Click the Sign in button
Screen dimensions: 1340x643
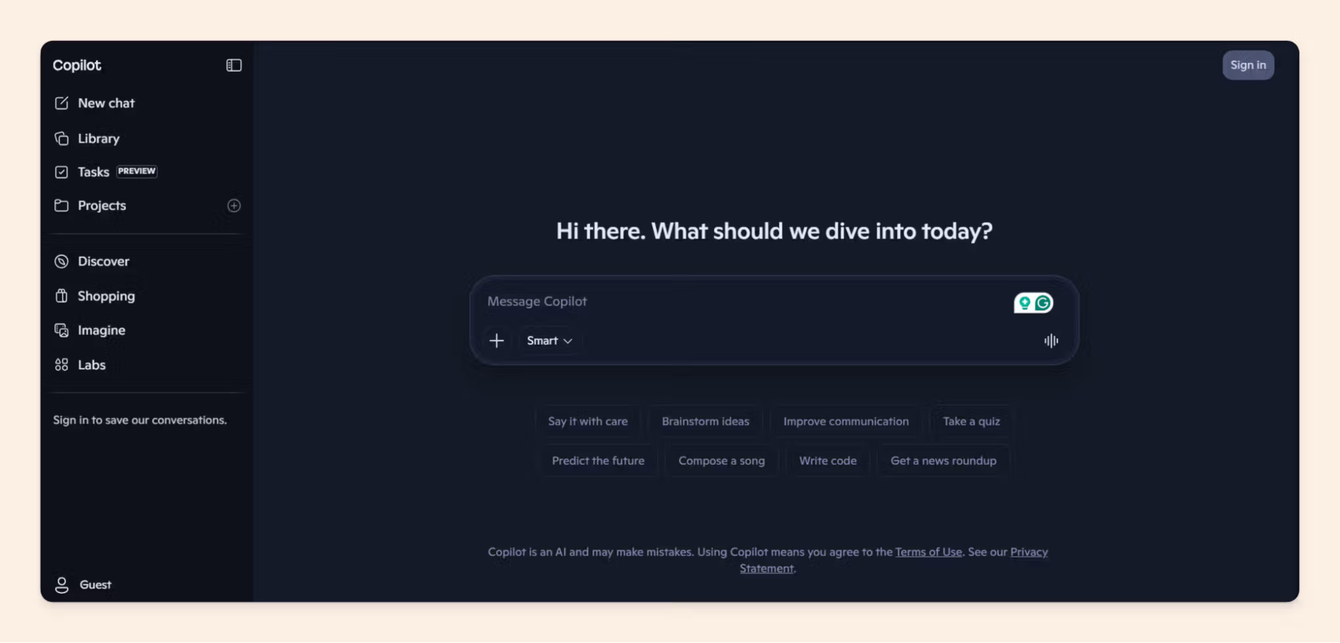[1248, 65]
